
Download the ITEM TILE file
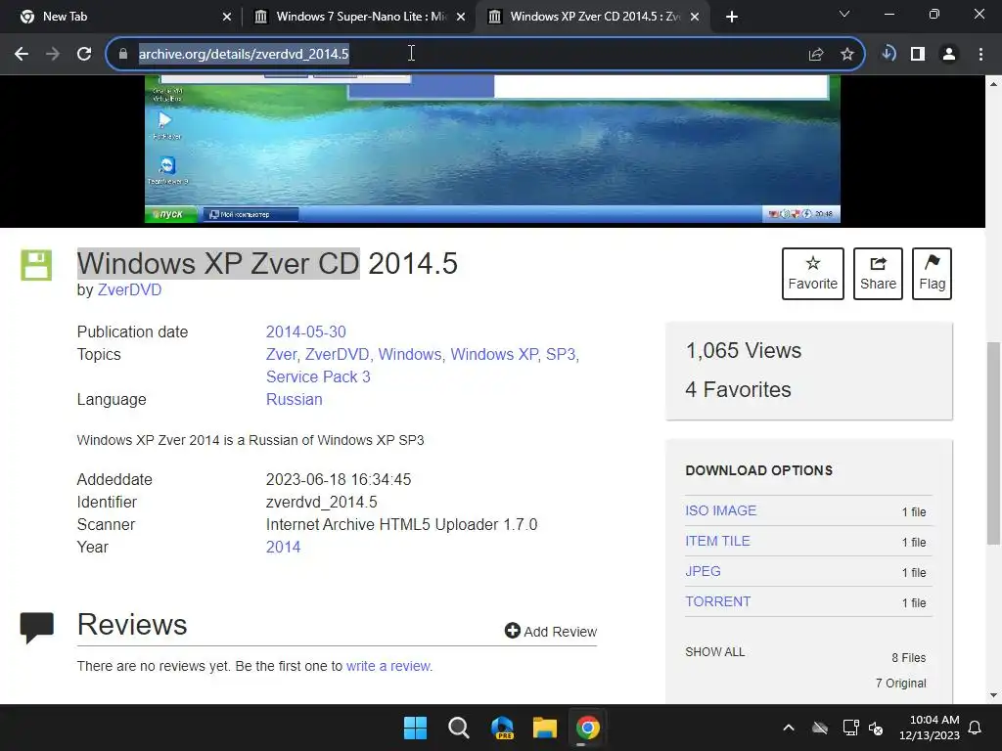point(717,541)
